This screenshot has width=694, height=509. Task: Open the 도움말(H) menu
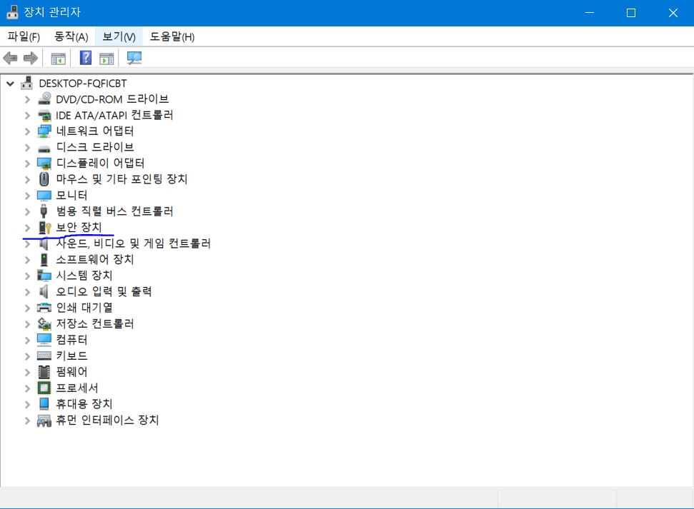[x=172, y=36]
